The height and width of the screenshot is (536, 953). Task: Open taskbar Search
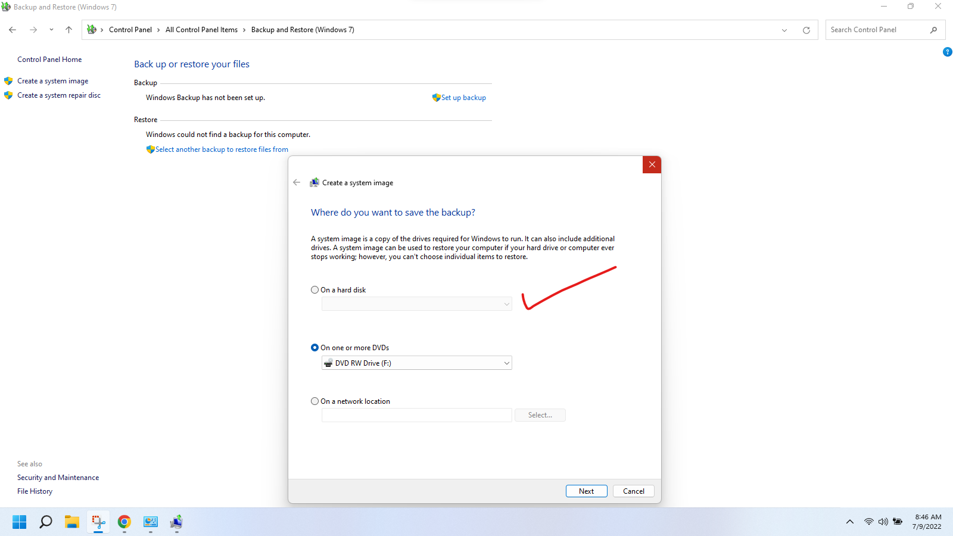pyautogui.click(x=46, y=522)
